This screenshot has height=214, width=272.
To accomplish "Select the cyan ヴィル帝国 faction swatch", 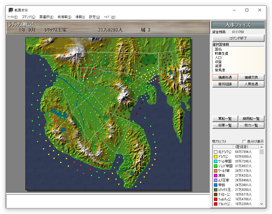I will (x=215, y=161).
